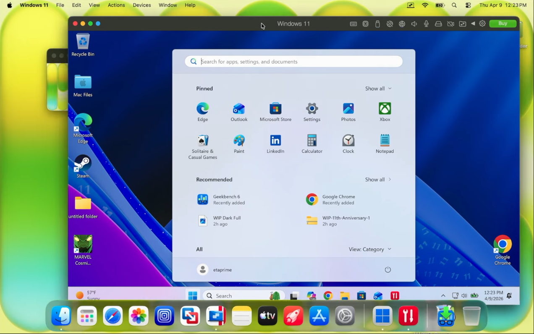The width and height of the screenshot is (534, 334).
Task: Open the pinned Settings app
Action: click(312, 112)
